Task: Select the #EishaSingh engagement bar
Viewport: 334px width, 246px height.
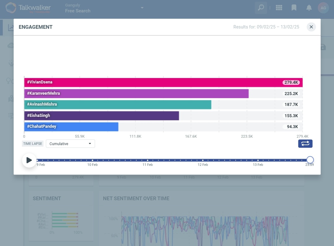Action: [x=102, y=116]
